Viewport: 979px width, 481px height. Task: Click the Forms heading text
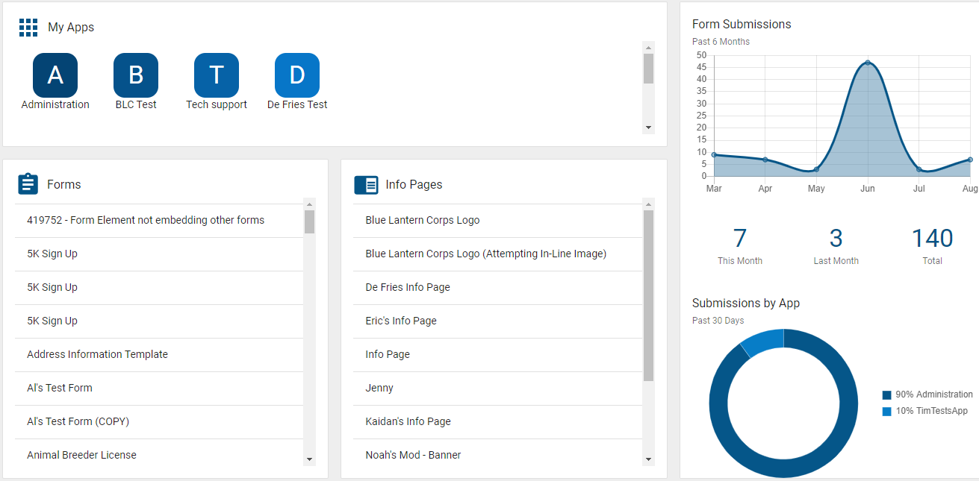pyautogui.click(x=64, y=184)
